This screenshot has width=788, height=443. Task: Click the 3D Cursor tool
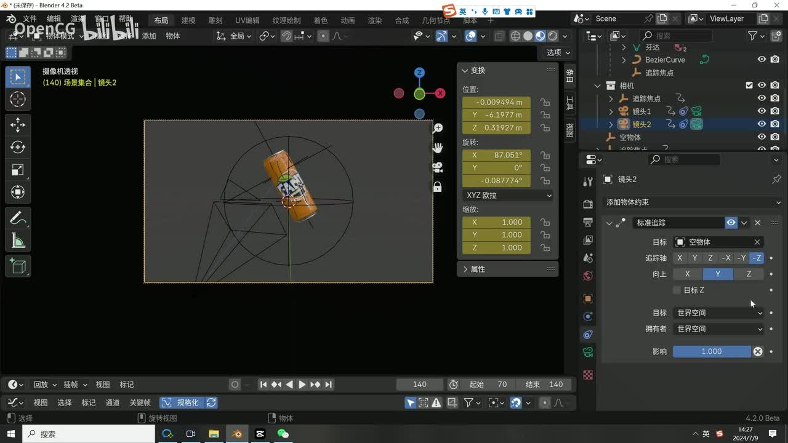(x=18, y=99)
